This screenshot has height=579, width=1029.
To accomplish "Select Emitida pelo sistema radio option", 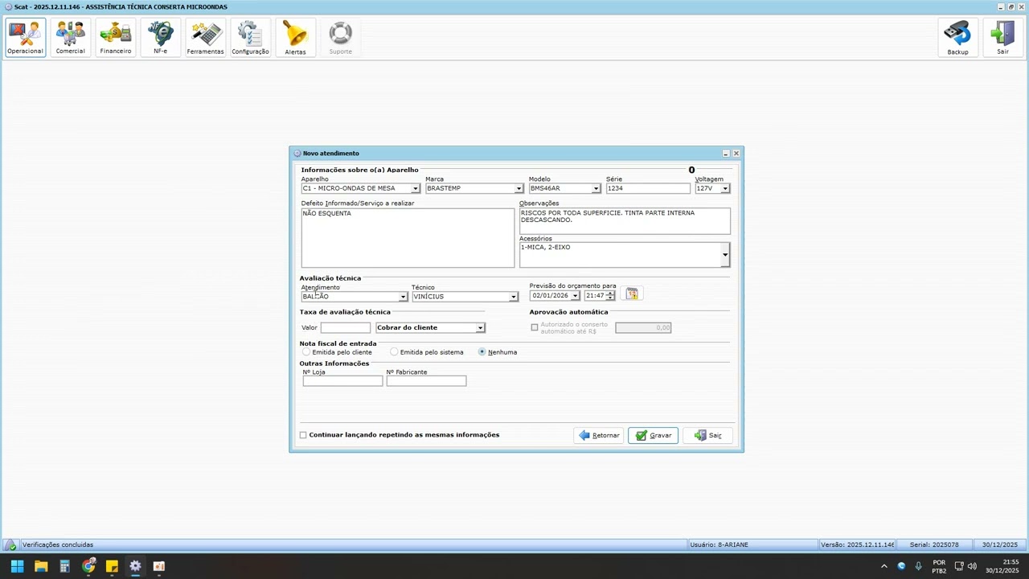I will point(394,351).
